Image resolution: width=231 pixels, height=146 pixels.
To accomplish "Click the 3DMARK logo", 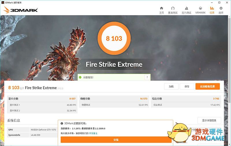I will 21,10.
